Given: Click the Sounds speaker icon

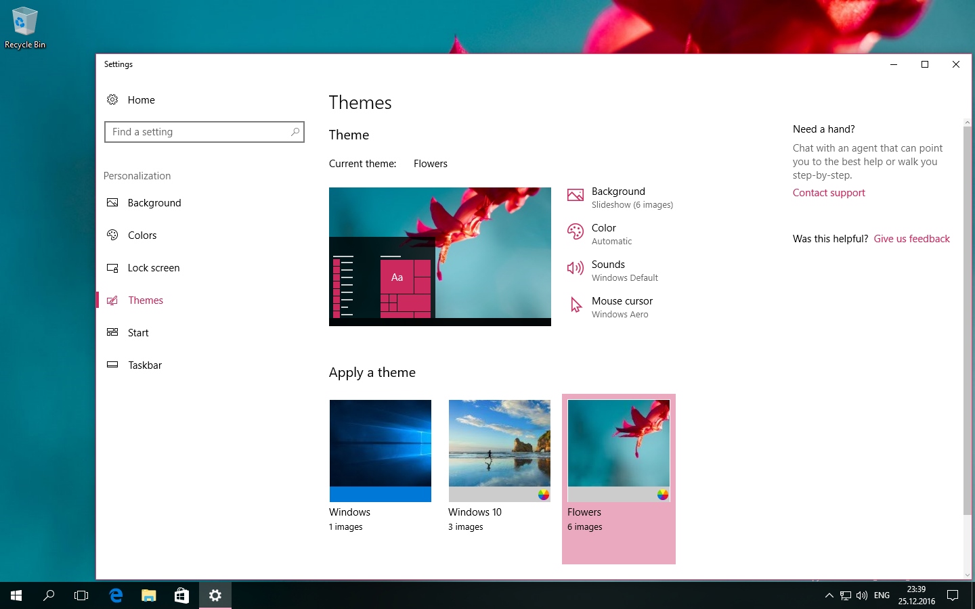Looking at the screenshot, I should coord(576,269).
